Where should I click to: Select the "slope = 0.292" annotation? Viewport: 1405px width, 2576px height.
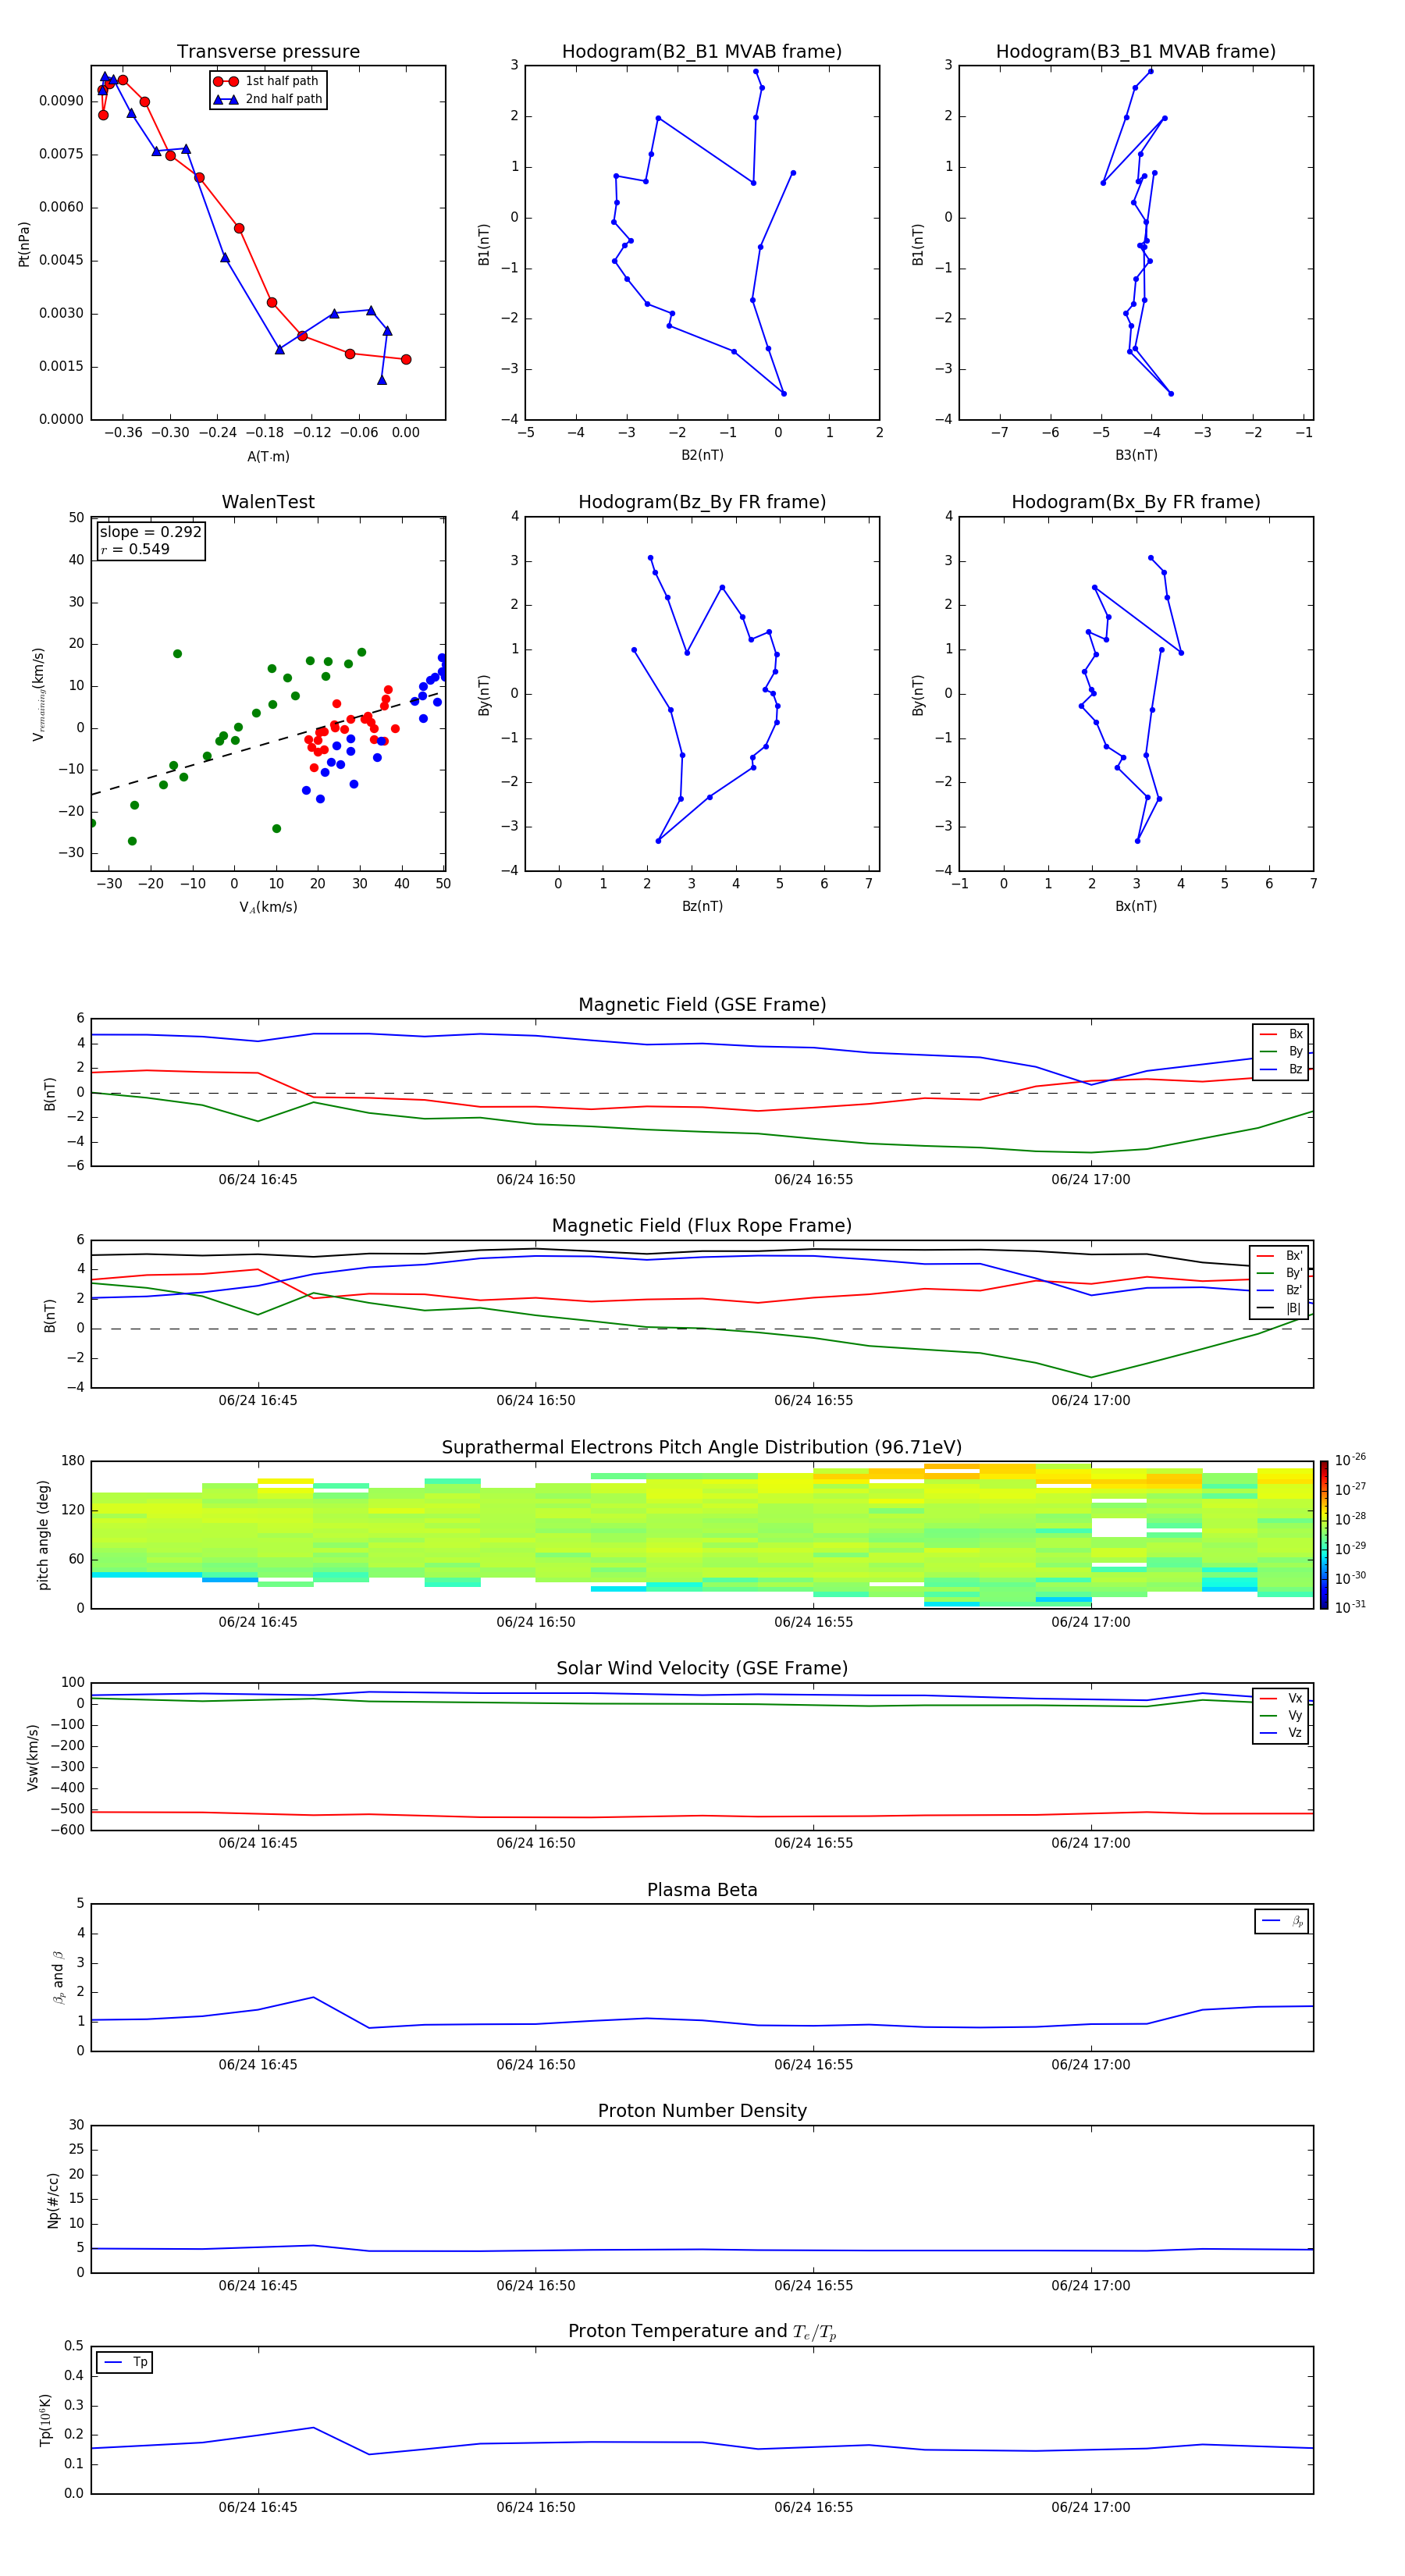[150, 532]
